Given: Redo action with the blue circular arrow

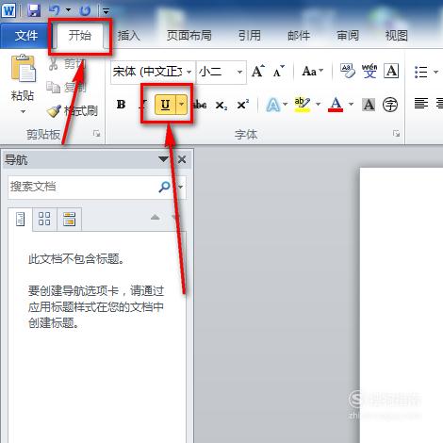Looking at the screenshot, I should pyautogui.click(x=85, y=11).
